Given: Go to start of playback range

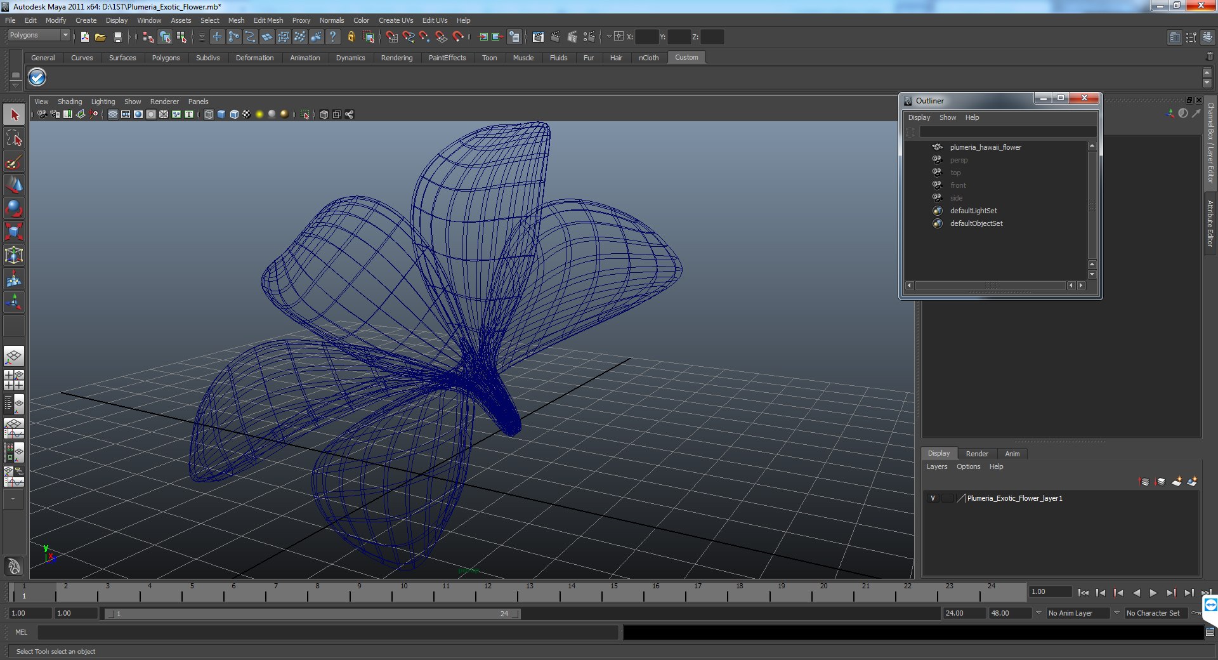Looking at the screenshot, I should point(1084,593).
